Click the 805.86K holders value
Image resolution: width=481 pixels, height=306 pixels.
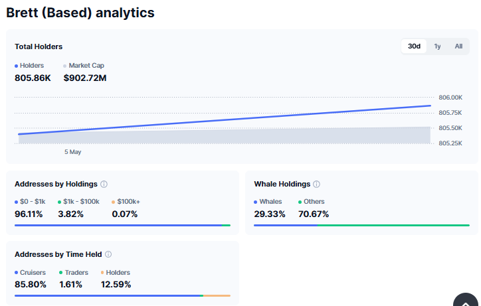(x=33, y=78)
